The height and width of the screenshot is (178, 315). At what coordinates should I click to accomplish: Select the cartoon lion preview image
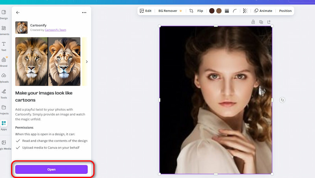(x=64, y=62)
